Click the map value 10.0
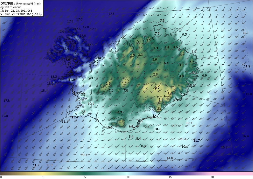Image resolution: width=253 pixels, height=179 pixels. point(109,127)
